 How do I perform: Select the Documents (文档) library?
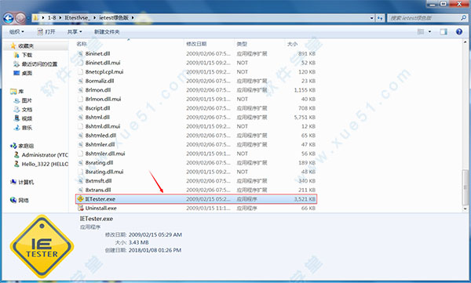pyautogui.click(x=27, y=110)
